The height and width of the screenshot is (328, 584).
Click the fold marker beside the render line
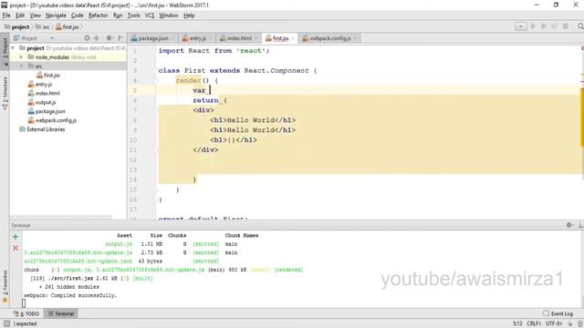tap(156, 80)
